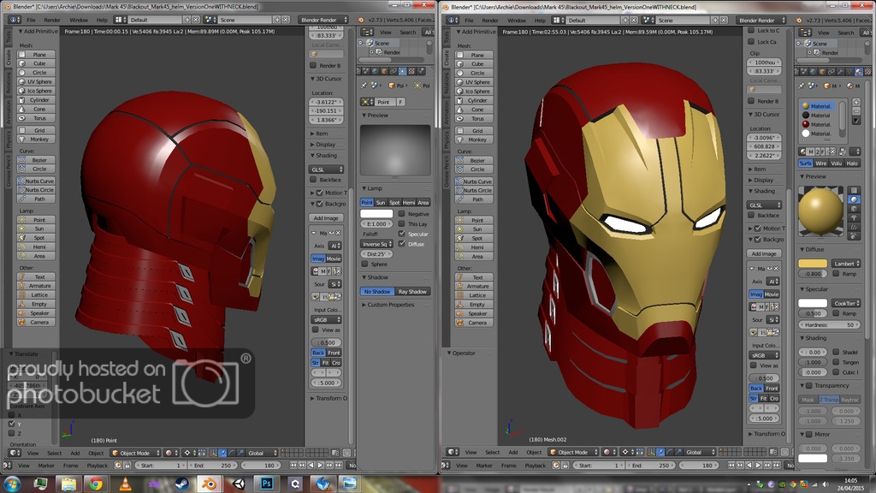The width and height of the screenshot is (876, 493).
Task: Add a Nurbs Curve in left Blender window
Action: pos(36,181)
